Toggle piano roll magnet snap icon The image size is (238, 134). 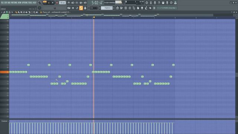tap(7, 12)
